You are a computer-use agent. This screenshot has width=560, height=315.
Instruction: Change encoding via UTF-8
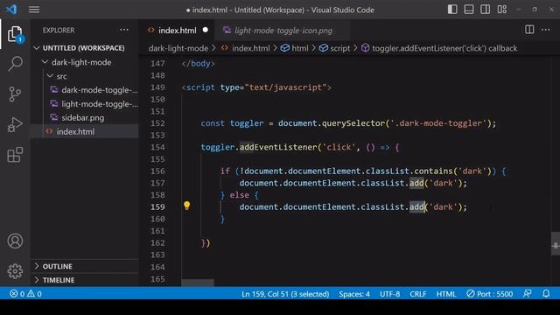click(x=389, y=294)
